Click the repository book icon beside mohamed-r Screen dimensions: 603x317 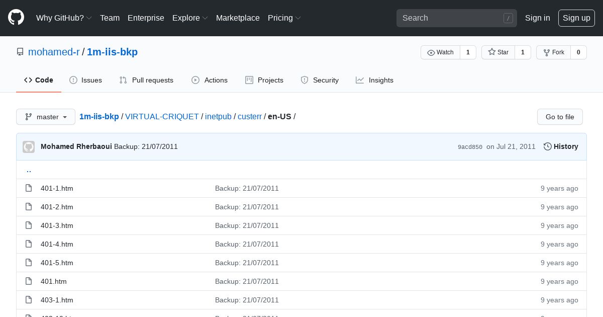point(20,52)
